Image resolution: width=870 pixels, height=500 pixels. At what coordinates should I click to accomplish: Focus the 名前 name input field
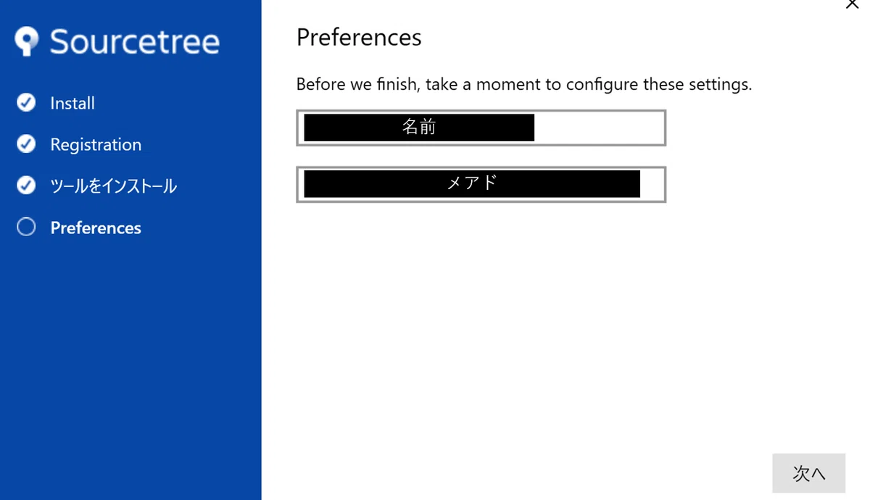481,128
